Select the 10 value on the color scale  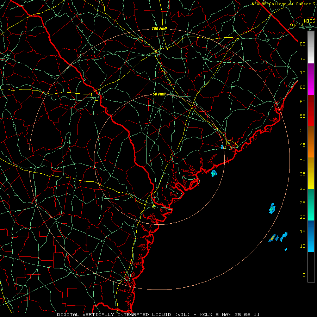tap(303, 246)
